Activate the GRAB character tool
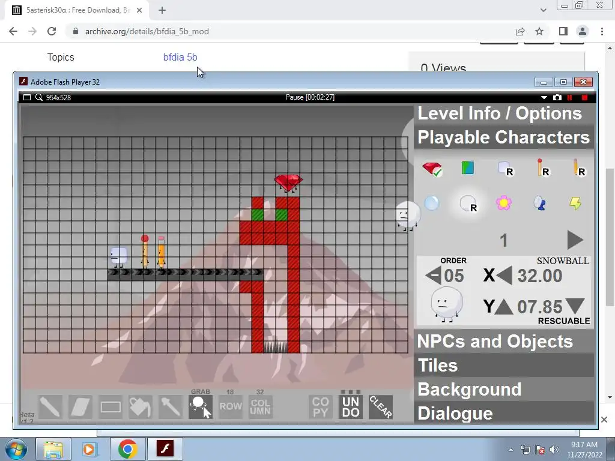This screenshot has height=461, width=615. point(201,406)
